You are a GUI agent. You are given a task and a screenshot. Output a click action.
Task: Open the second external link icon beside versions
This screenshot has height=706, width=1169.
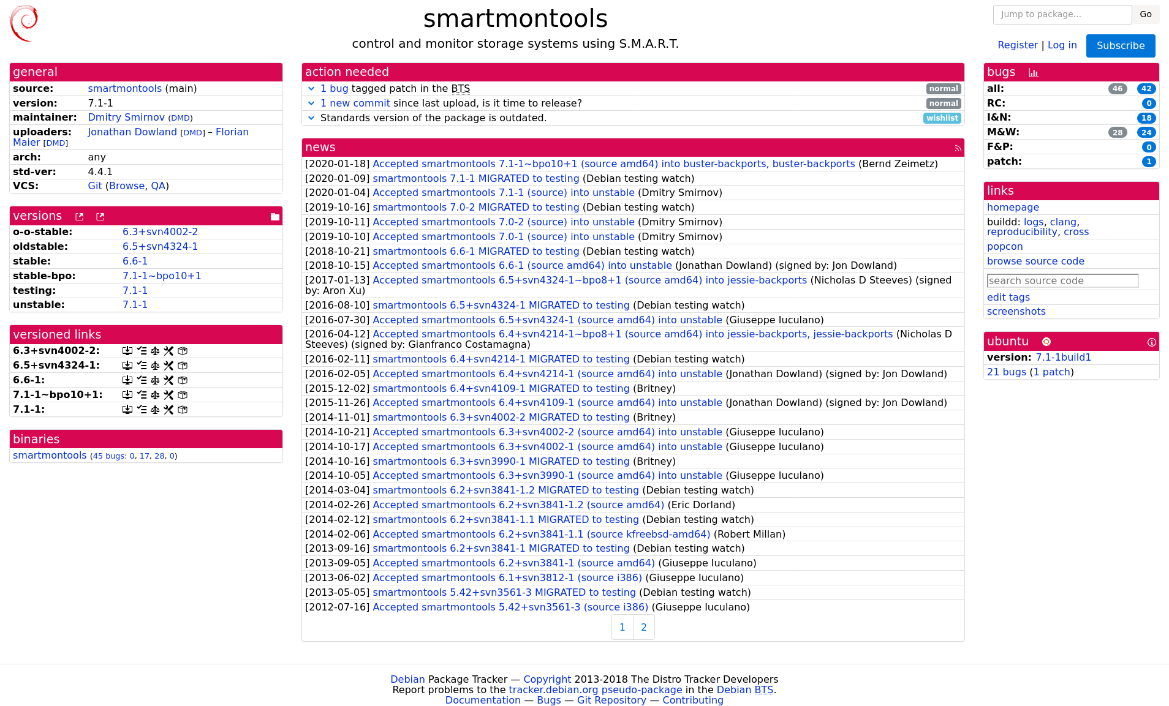pyautogui.click(x=100, y=217)
